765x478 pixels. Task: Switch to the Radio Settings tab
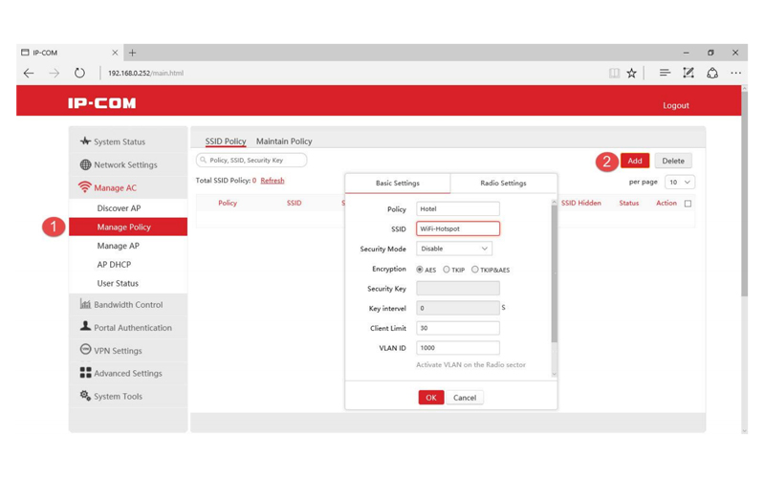pyautogui.click(x=503, y=183)
